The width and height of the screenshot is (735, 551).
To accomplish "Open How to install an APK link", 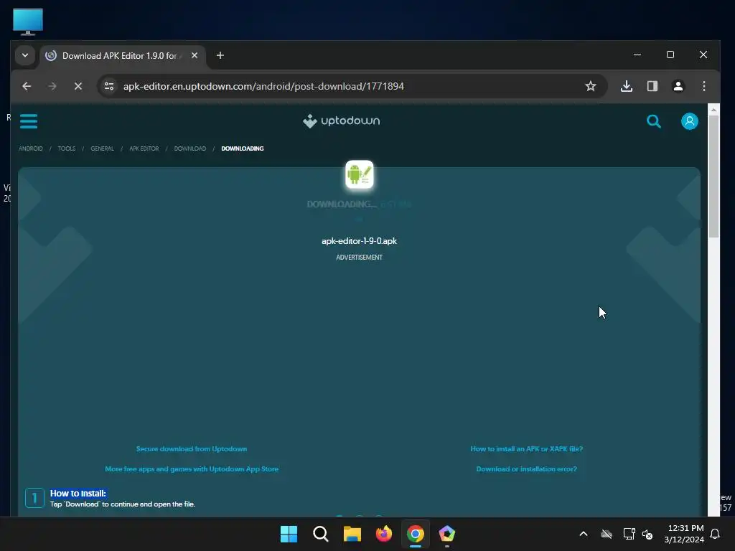I will pos(526,449).
